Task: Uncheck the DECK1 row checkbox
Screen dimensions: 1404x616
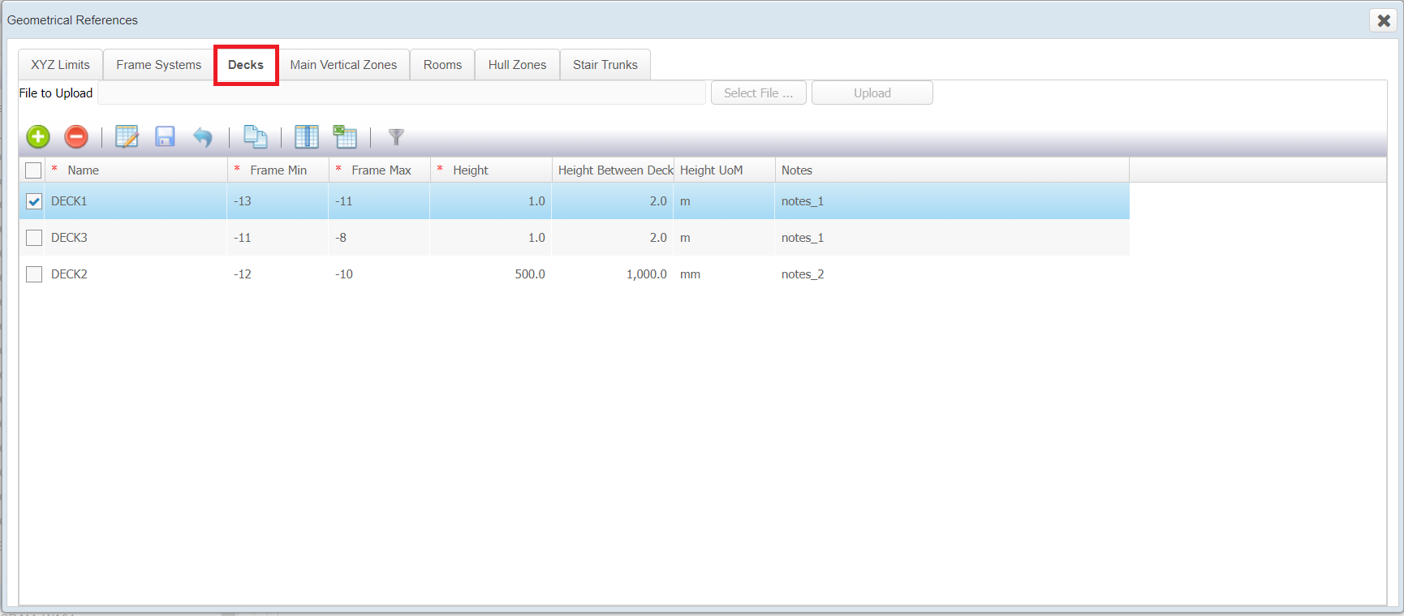Action: click(x=34, y=201)
